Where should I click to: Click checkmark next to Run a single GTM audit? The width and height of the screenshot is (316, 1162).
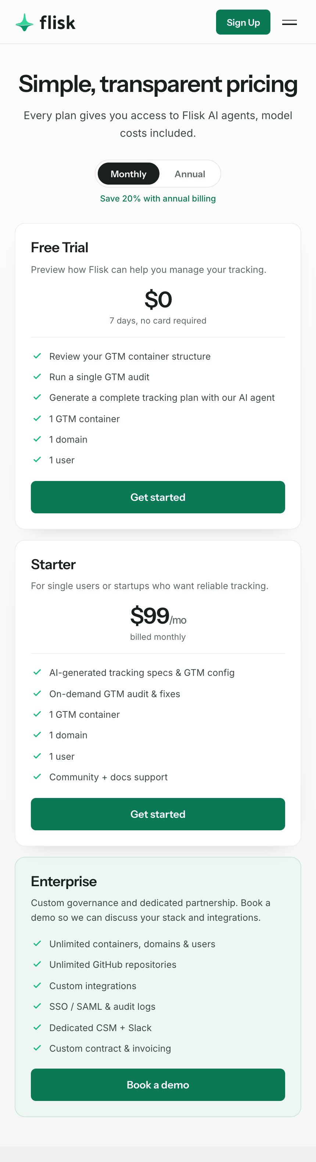pos(37,377)
